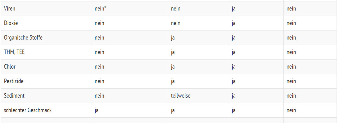This screenshot has height=123, width=338.
Task: Click the first "nein" in Dioxie row
Action: click(99, 23)
